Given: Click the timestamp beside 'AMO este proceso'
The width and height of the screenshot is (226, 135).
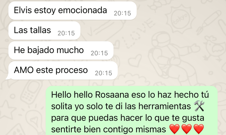Looking at the screenshot, I should point(104,73).
